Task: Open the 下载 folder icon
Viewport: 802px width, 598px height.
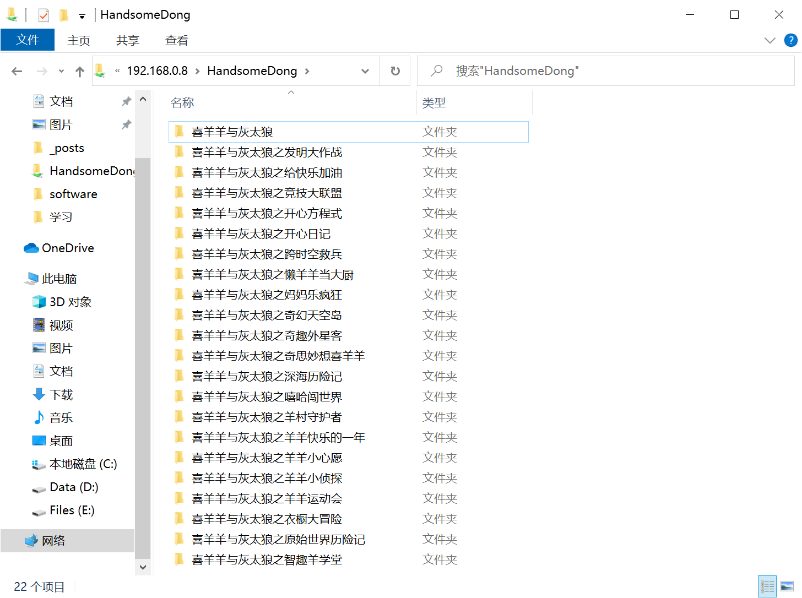Action: [39, 394]
